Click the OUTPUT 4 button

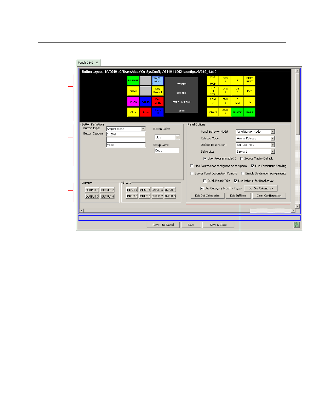point(107,197)
